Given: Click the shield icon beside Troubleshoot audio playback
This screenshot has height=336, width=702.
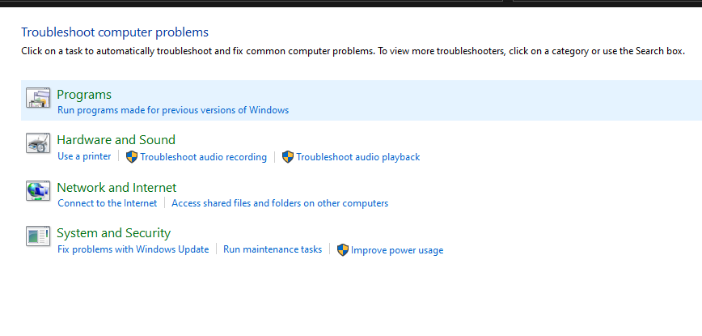Looking at the screenshot, I should [x=287, y=157].
